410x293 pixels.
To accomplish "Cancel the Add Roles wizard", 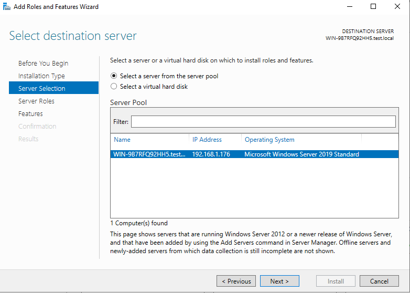I will [x=379, y=281].
